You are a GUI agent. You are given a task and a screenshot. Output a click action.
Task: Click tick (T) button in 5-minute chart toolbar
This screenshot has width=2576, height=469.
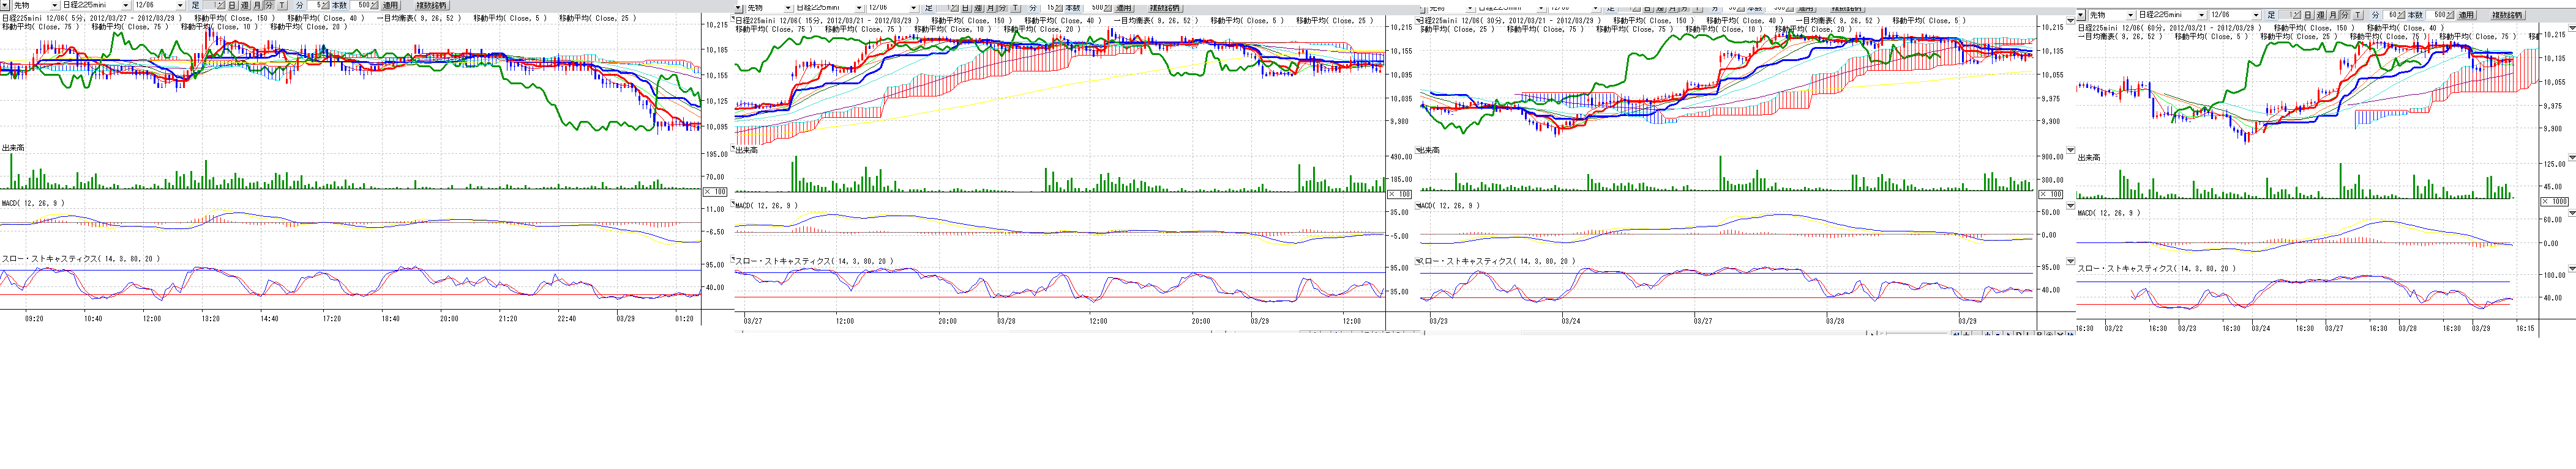[282, 6]
